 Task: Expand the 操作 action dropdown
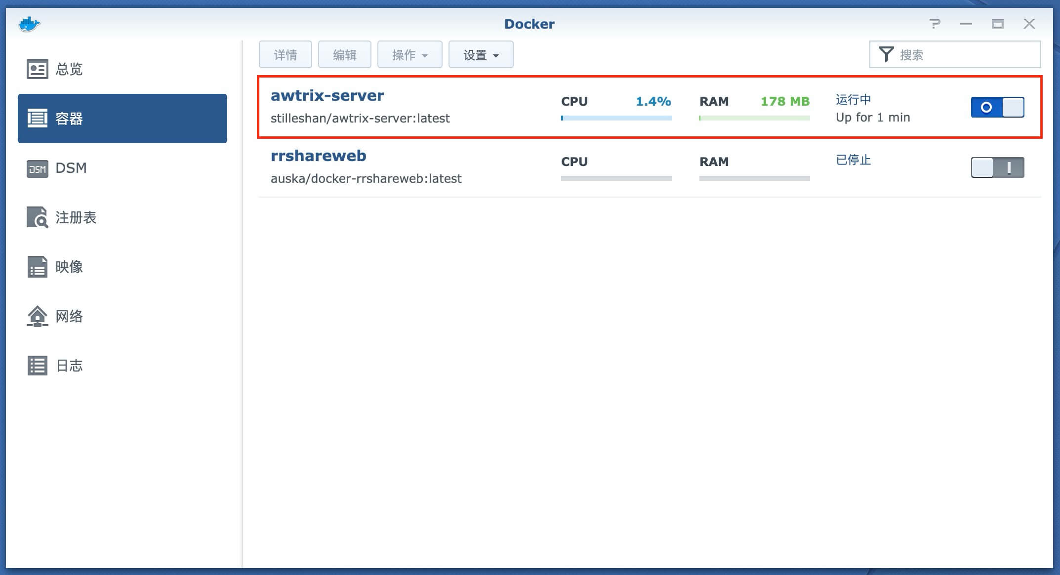click(x=409, y=55)
